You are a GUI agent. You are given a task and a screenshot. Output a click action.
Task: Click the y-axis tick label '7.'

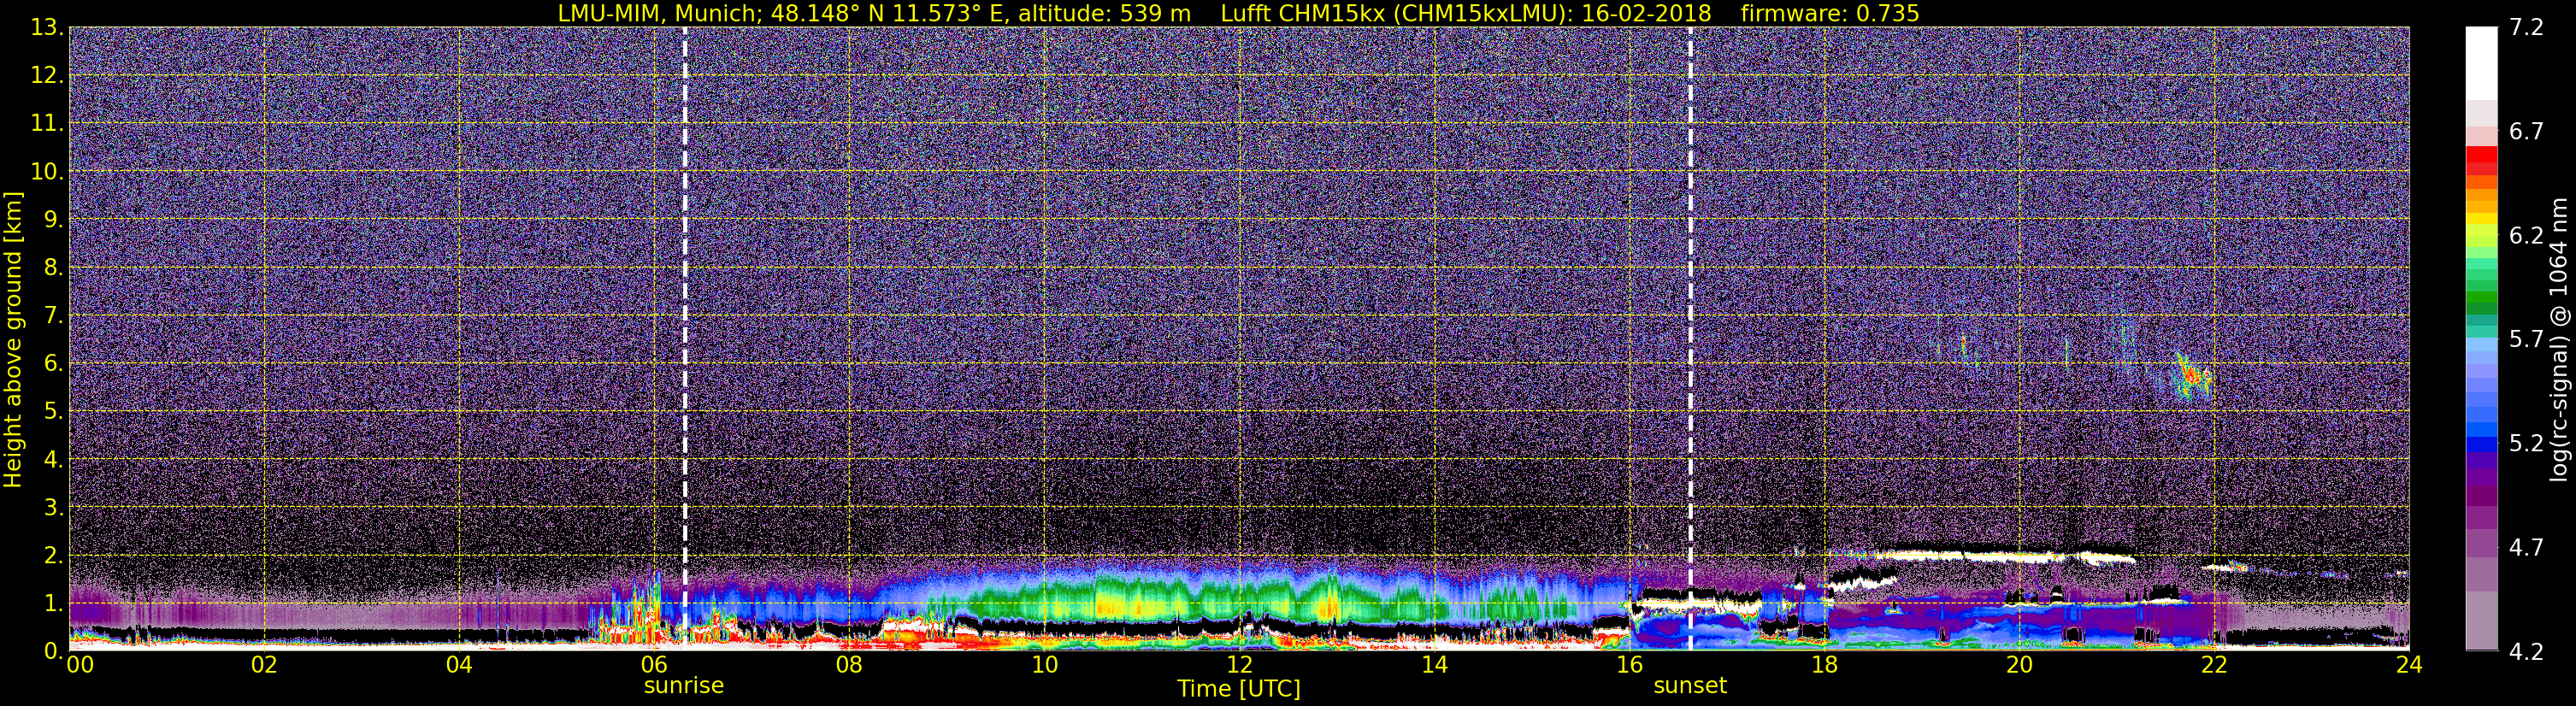tap(52, 316)
